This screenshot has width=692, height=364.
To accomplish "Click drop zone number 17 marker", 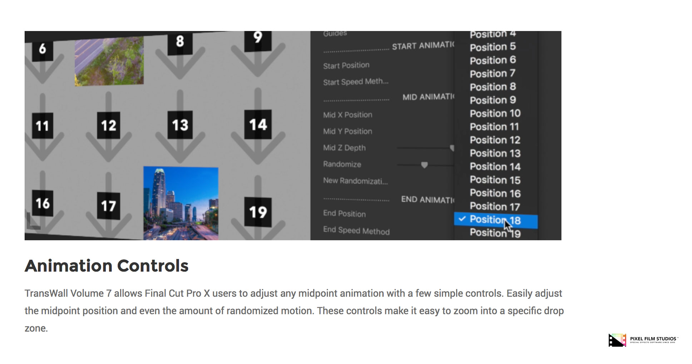I will (x=108, y=206).
